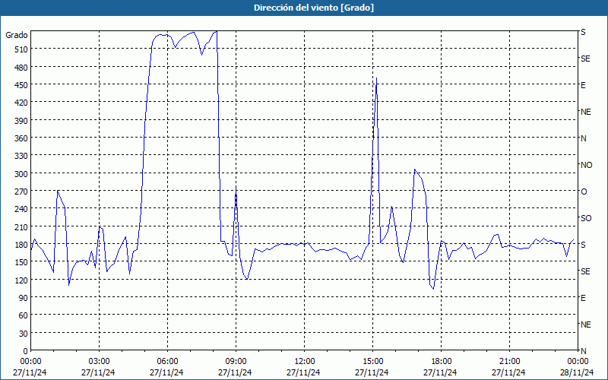
Task: Select the 'SE' compass label level with 480
Action: pyautogui.click(x=585, y=59)
